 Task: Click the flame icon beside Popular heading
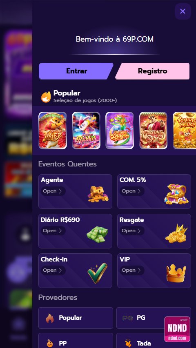pos(46,97)
